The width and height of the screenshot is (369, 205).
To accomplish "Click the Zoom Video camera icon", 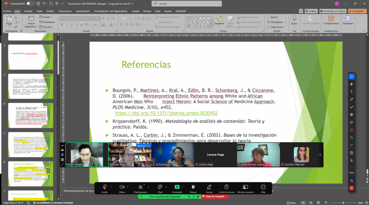I will (122, 187).
